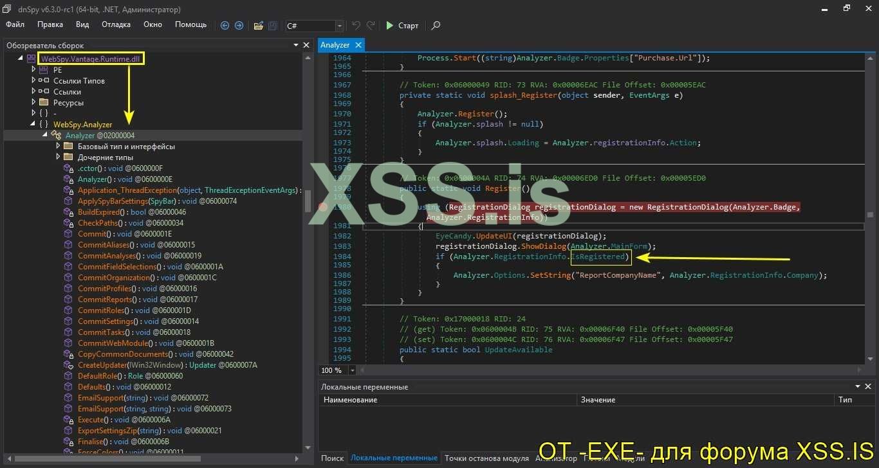This screenshot has height=468, width=879.
Task: Open an assembly with the folder icon
Action: point(259,26)
